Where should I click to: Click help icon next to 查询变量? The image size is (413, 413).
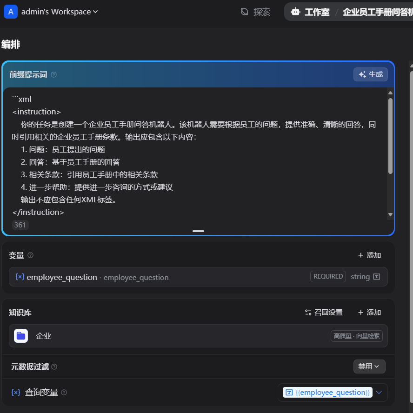[x=64, y=393]
